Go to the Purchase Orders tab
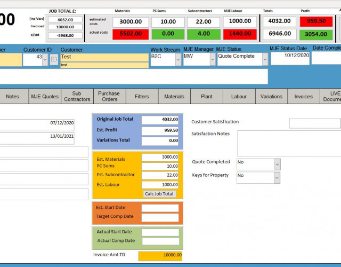 tap(109, 96)
